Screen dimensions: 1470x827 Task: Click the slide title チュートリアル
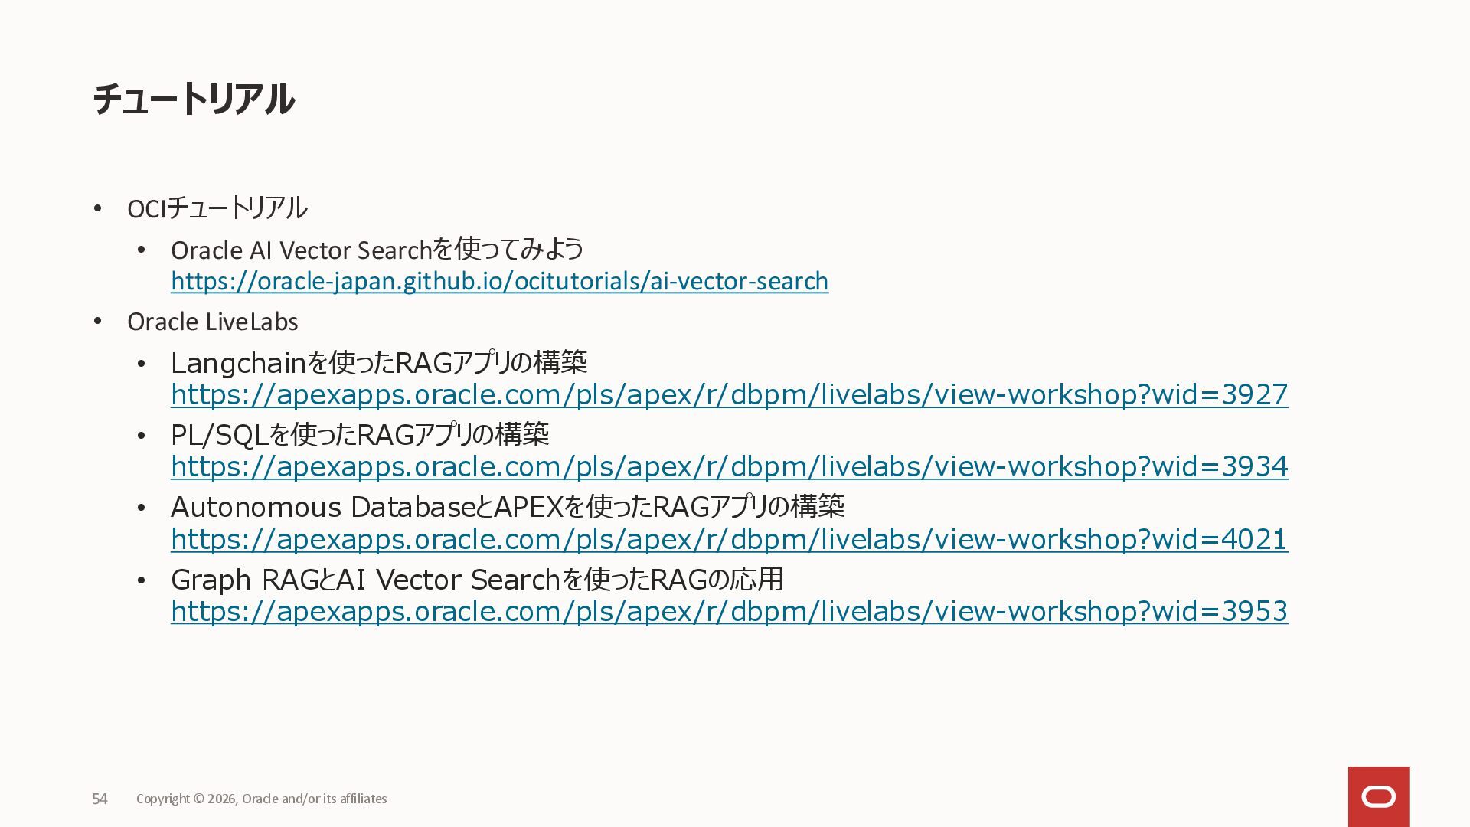193,100
